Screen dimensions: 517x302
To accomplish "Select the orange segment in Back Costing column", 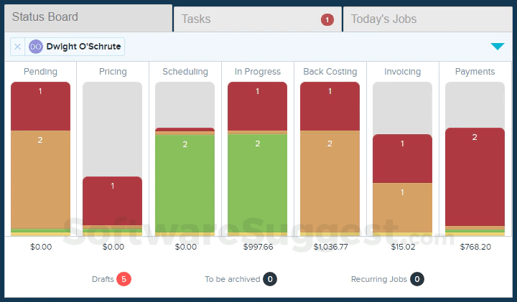I will [330, 183].
